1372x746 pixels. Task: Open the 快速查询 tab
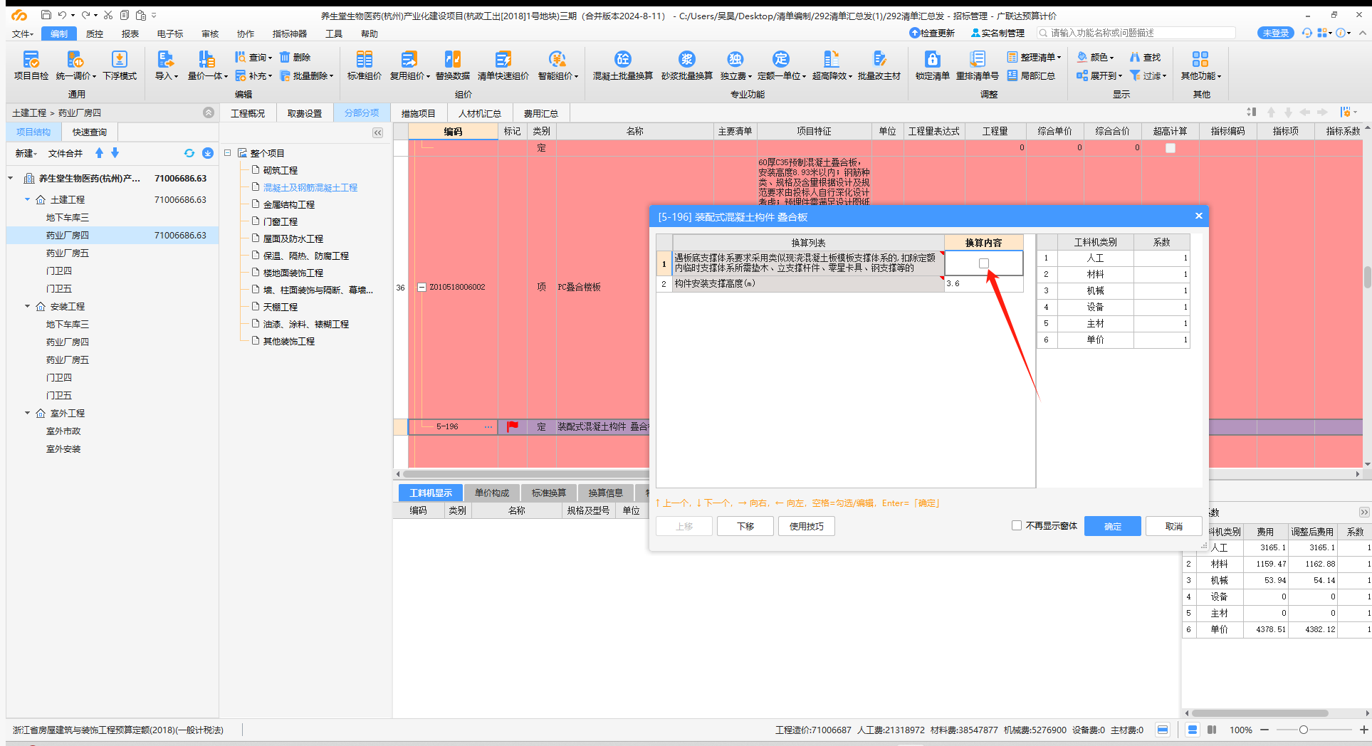tap(90, 132)
